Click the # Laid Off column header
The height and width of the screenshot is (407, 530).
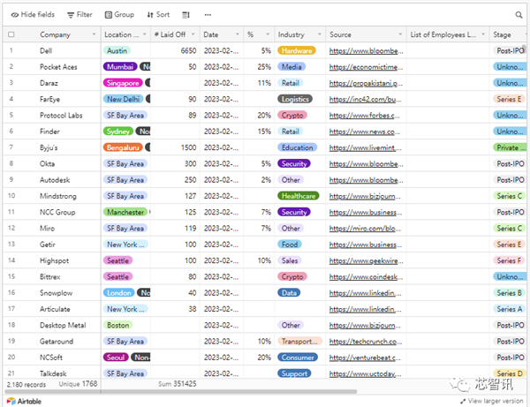[x=174, y=34]
